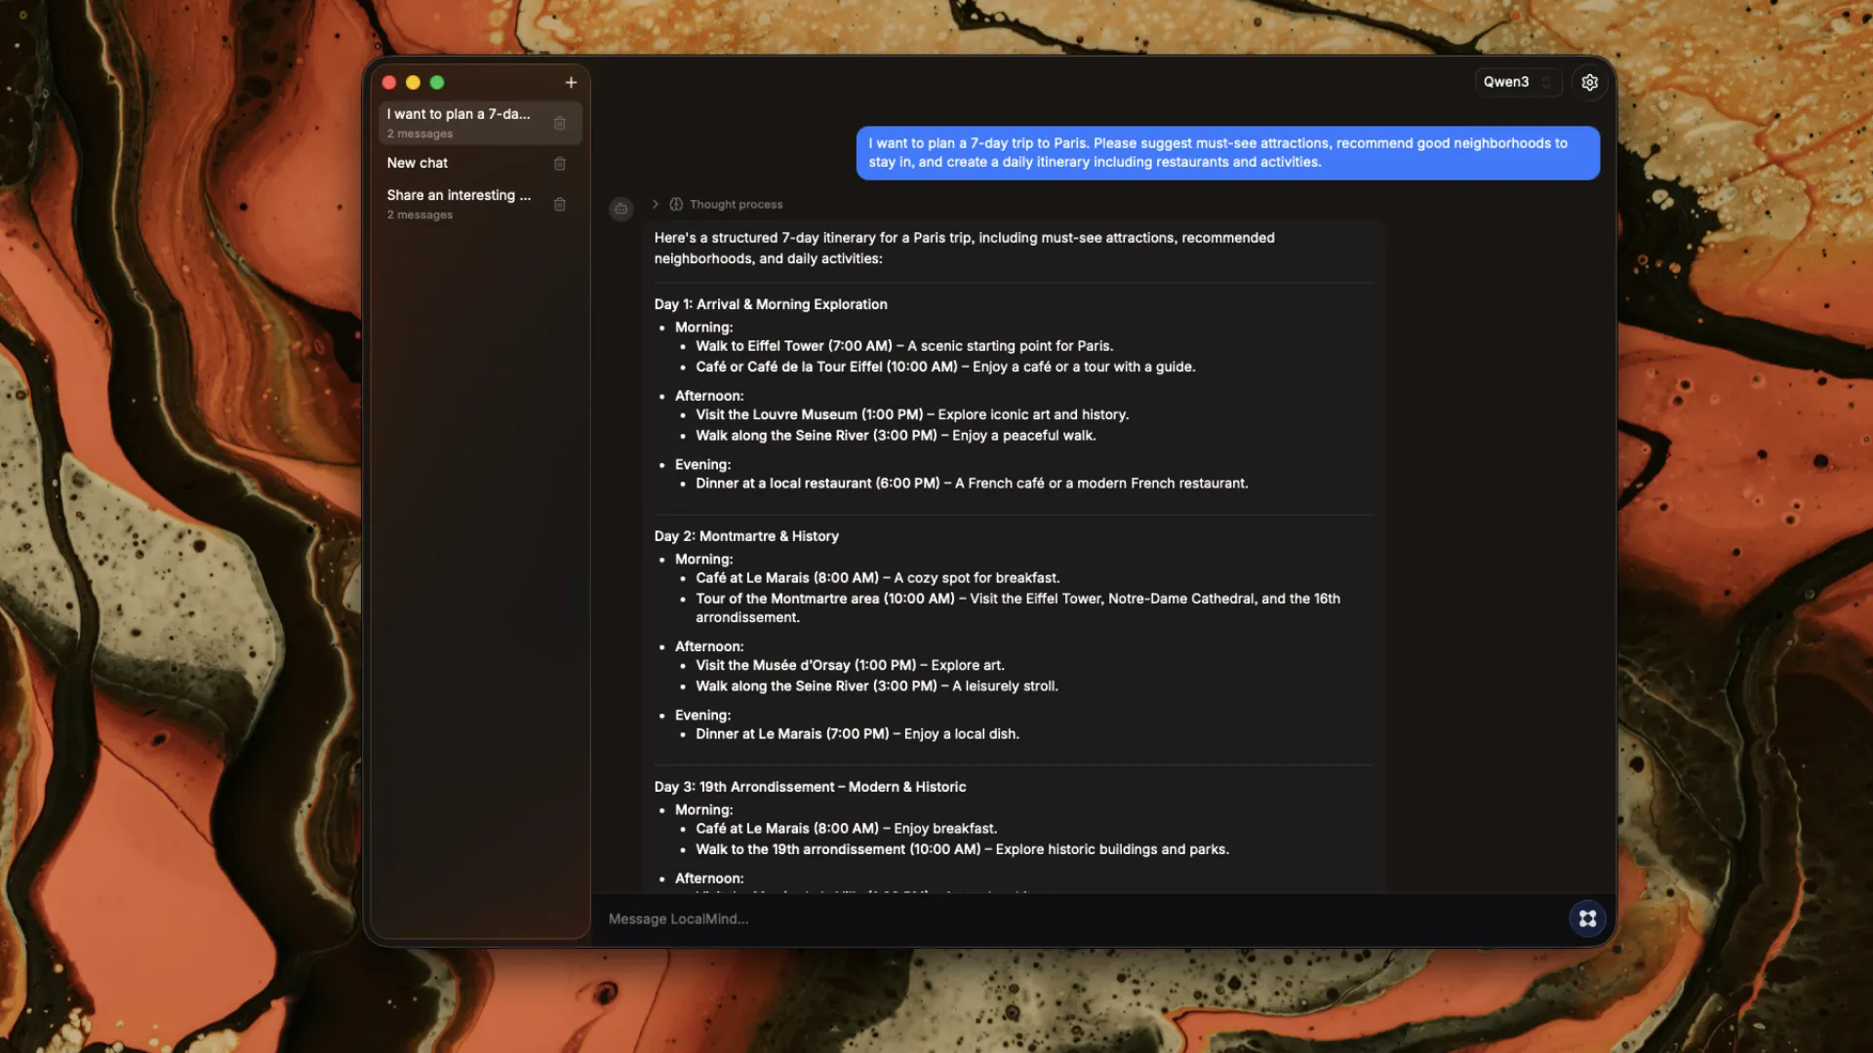Start a new chat with plus icon

point(571,83)
